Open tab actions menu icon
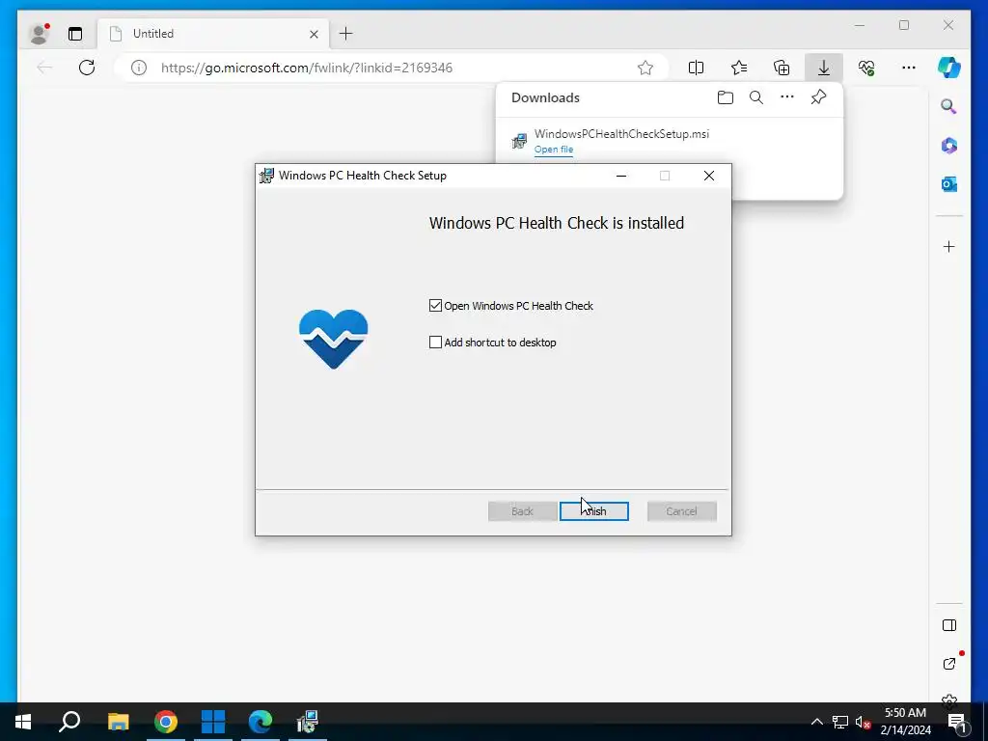 (75, 34)
